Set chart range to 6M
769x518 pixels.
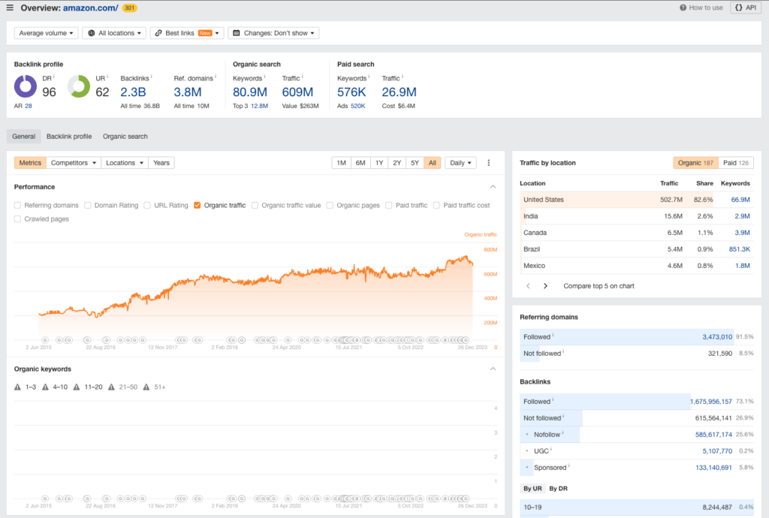(x=360, y=163)
